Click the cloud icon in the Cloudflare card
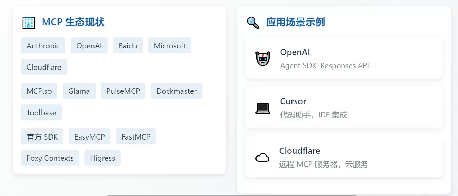458x196 pixels. 262,158
